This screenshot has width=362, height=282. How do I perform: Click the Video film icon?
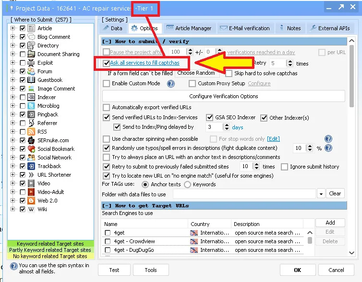[x=31, y=183]
